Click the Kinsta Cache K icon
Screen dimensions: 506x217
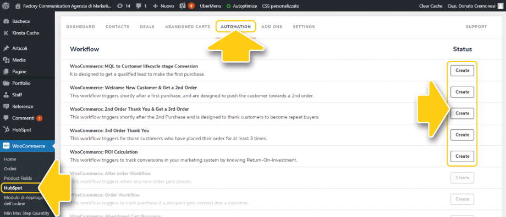6,33
